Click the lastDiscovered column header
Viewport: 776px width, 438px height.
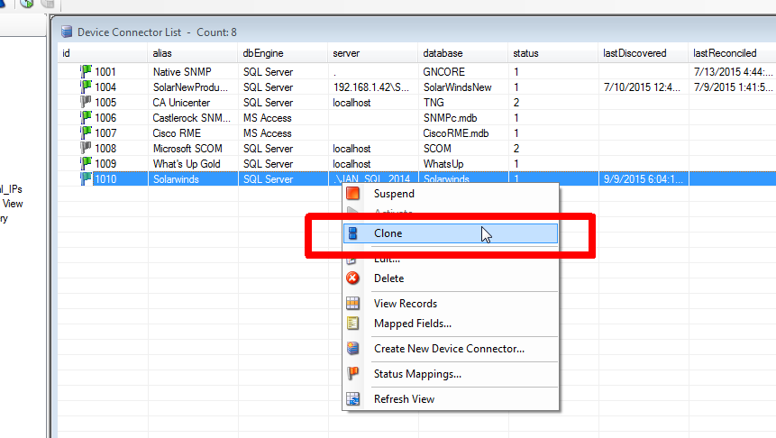[634, 53]
